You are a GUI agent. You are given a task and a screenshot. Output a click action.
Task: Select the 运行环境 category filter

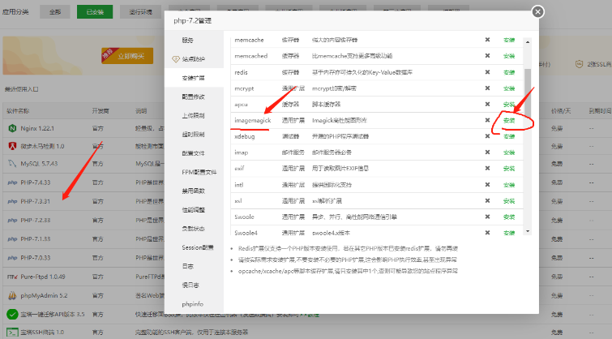(x=141, y=12)
